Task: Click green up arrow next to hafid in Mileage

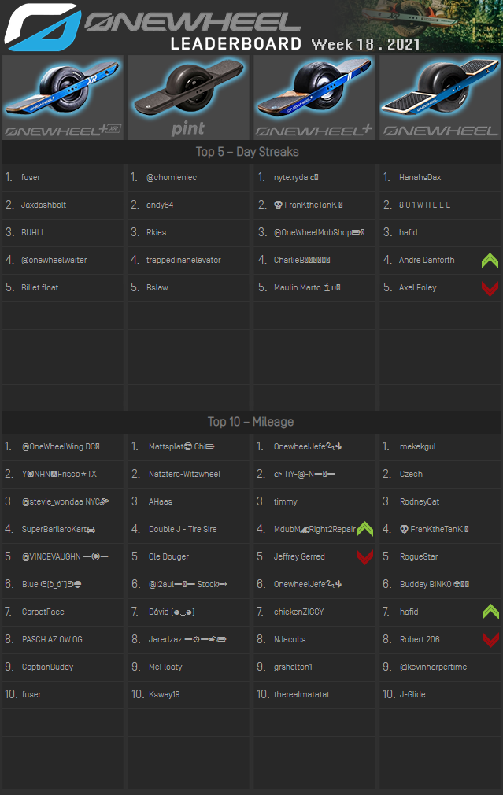Action: coord(490,612)
